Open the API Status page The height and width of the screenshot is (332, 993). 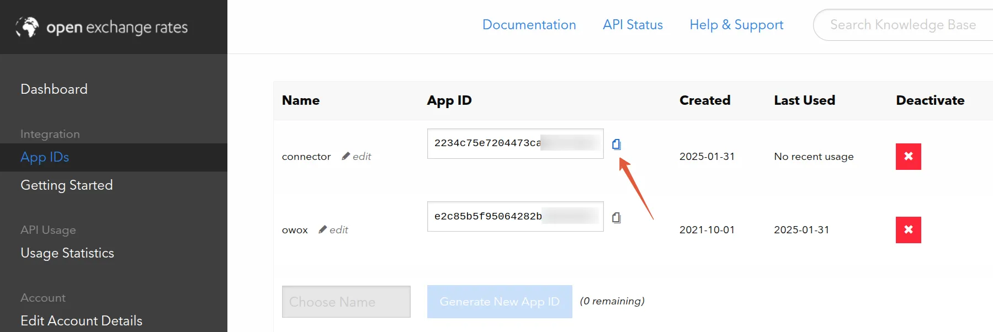pos(633,25)
